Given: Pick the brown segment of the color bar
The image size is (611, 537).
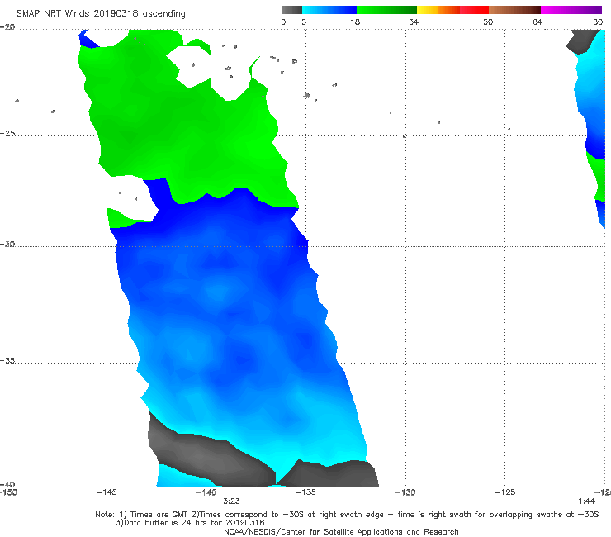Looking at the screenshot, I should pyautogui.click(x=514, y=10).
